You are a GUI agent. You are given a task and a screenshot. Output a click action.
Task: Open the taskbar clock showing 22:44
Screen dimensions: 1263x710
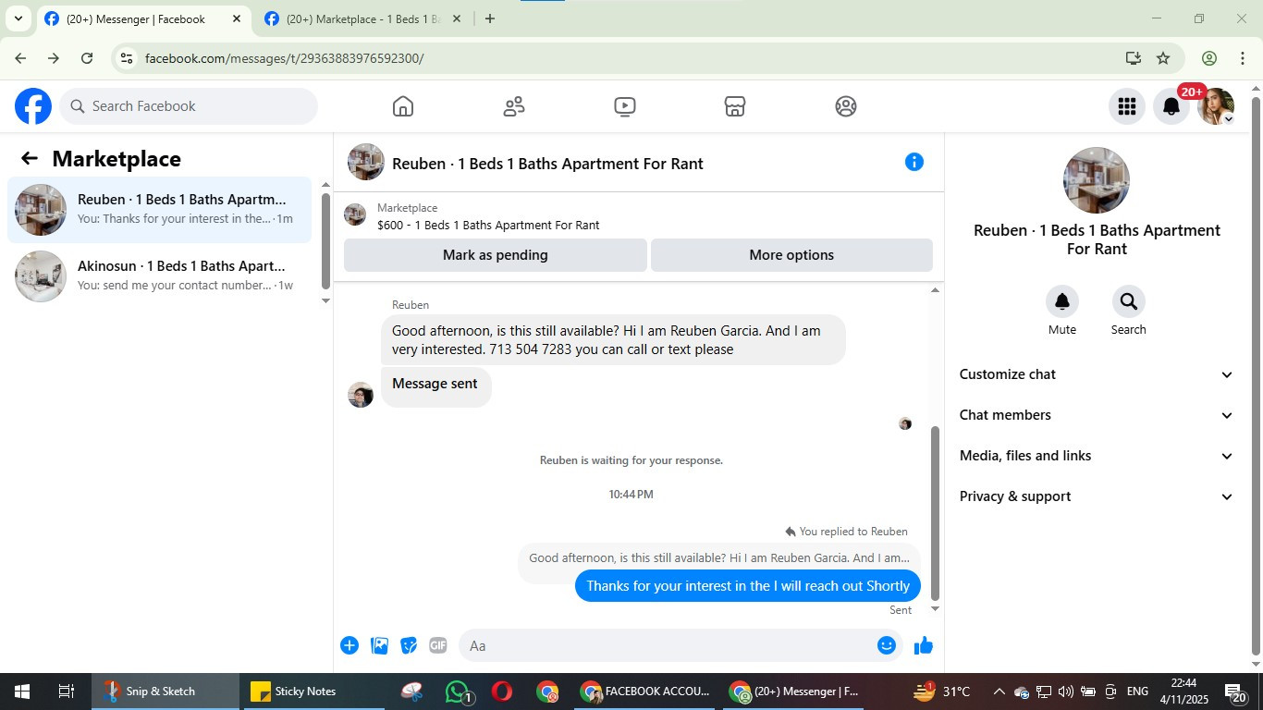(1183, 692)
